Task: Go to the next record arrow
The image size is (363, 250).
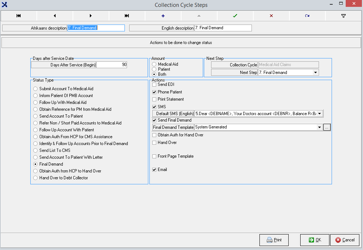Action: coord(91,16)
